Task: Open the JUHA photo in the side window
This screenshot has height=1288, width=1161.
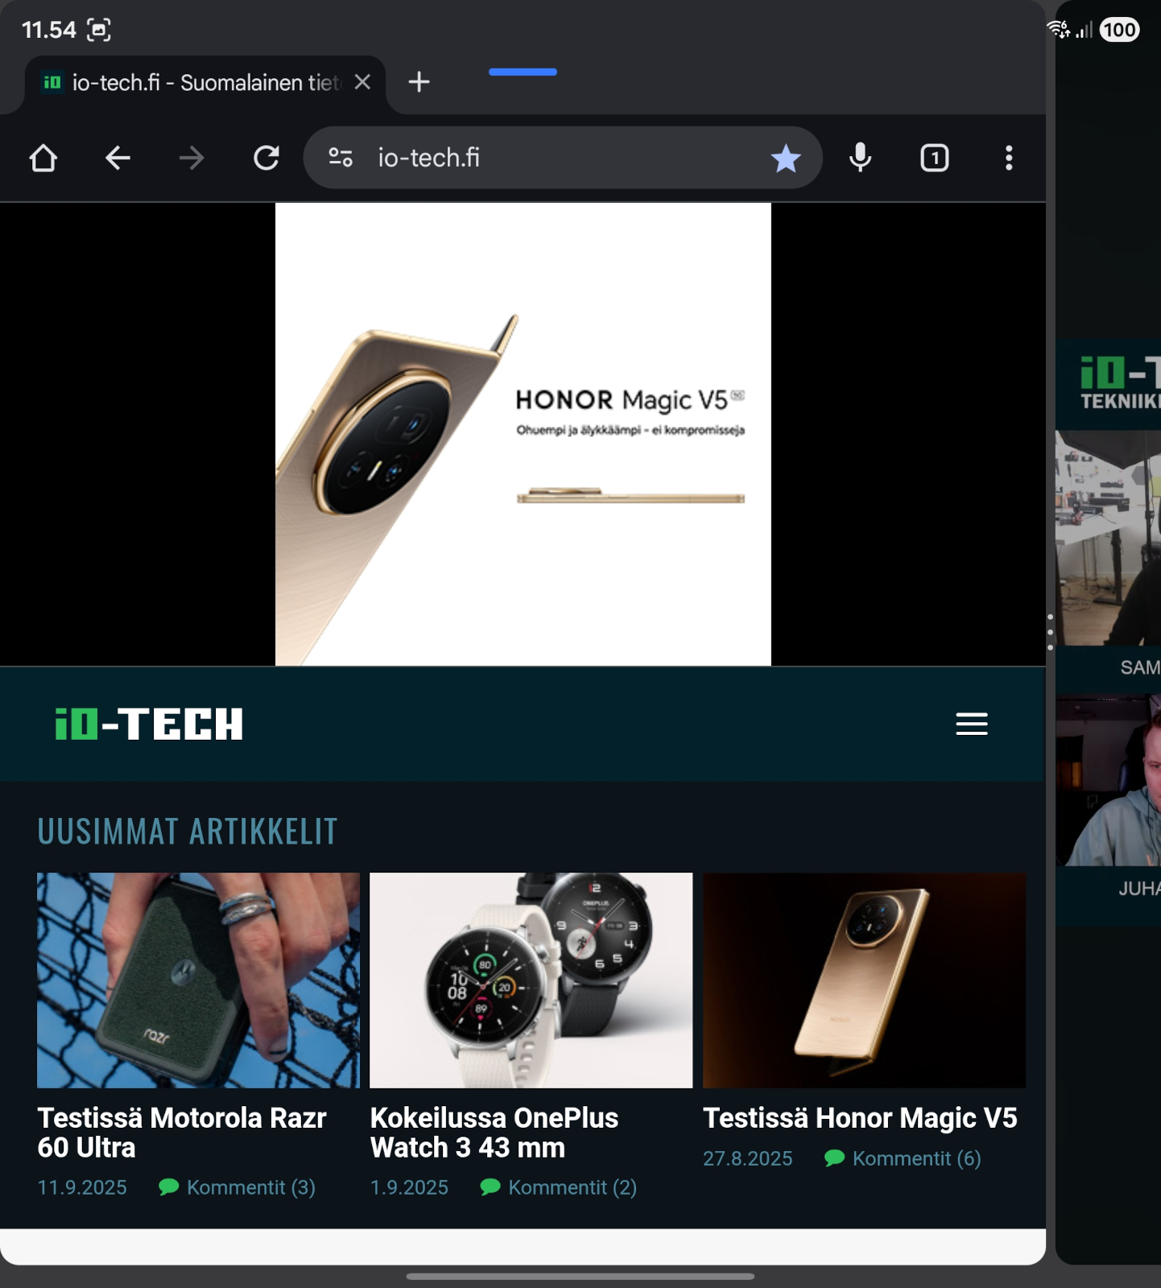Action: point(1109,780)
